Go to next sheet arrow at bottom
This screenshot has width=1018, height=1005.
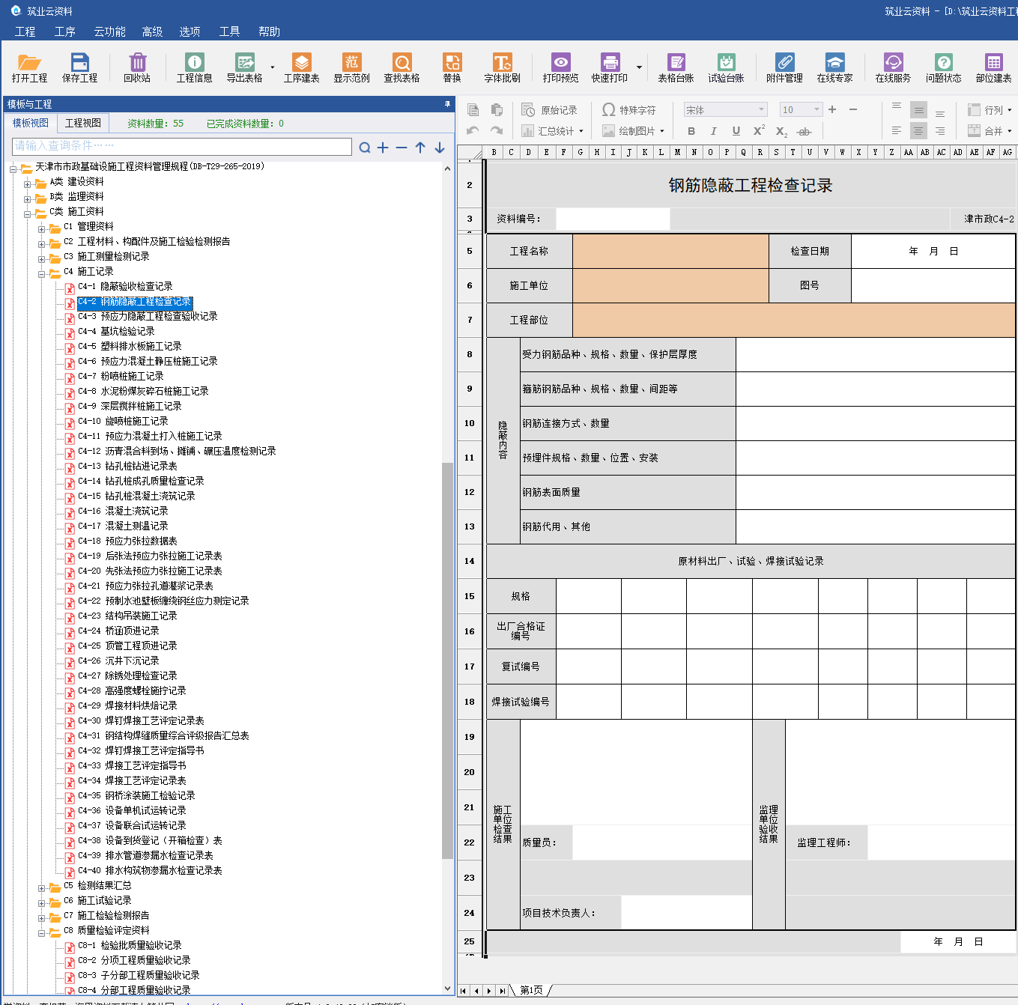click(489, 991)
